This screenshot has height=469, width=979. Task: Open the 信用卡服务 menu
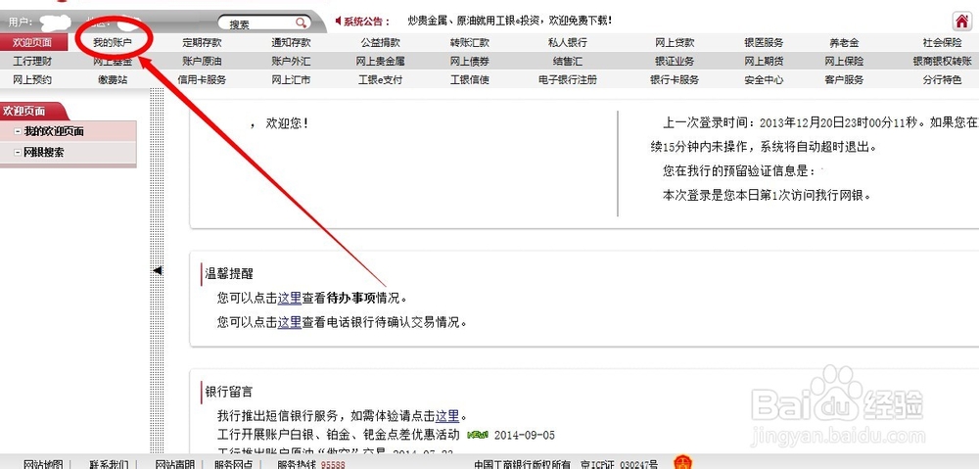tap(202, 80)
